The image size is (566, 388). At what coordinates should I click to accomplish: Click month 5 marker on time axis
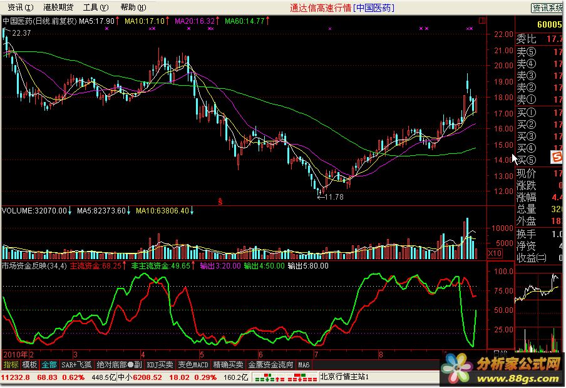[202, 354]
